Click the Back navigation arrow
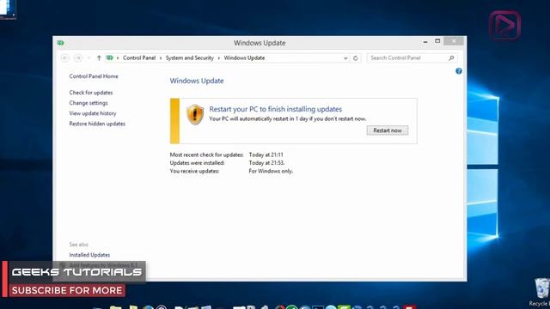 coord(65,58)
